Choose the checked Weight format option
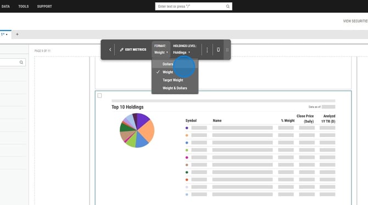 [175, 72]
